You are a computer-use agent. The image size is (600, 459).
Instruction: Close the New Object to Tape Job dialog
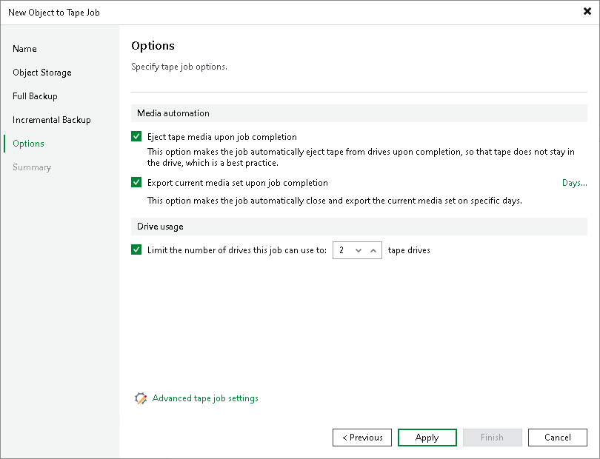(587, 11)
